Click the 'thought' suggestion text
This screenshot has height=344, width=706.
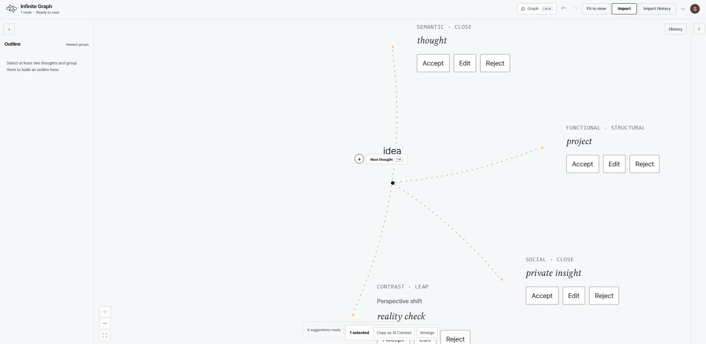[x=432, y=40]
